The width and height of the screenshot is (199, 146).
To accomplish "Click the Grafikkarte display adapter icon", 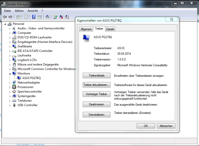I will click(14, 46).
